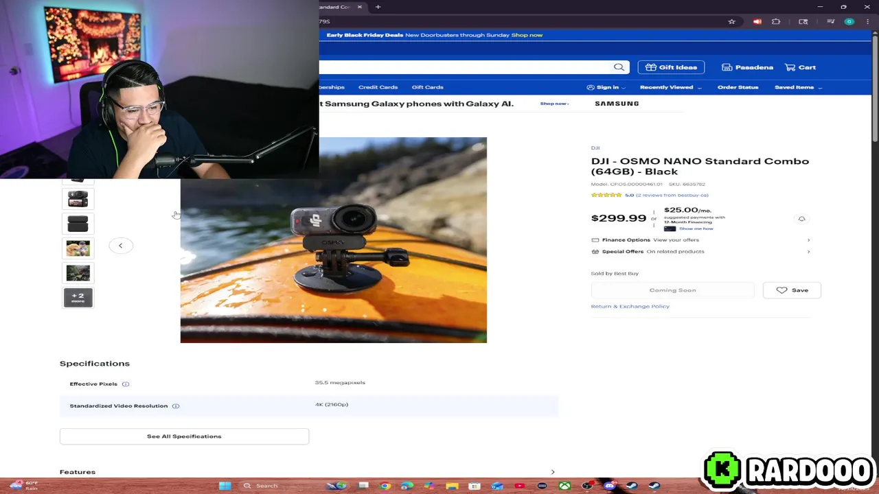Open the +2 more images thumbnail
This screenshot has width=879, height=494.
[78, 298]
